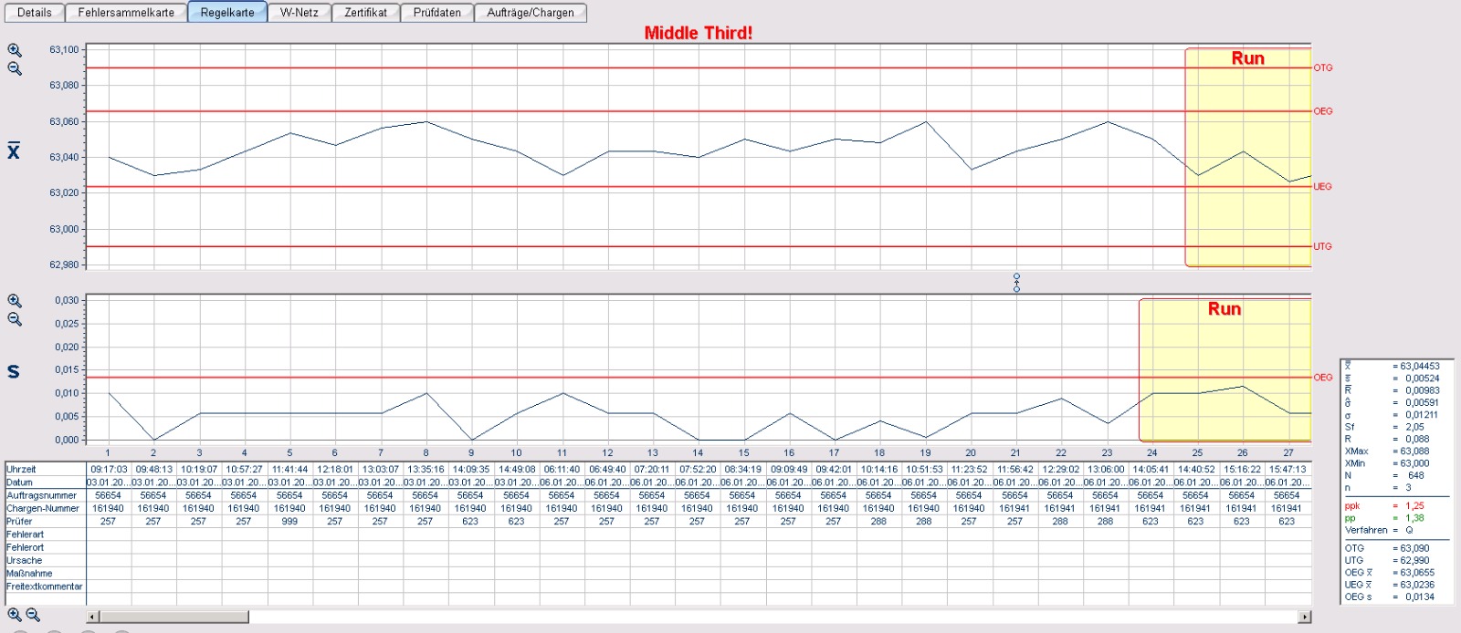Open the Aufträge/Chargen tab

[531, 13]
